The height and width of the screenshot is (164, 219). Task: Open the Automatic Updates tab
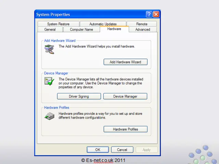click(x=103, y=24)
